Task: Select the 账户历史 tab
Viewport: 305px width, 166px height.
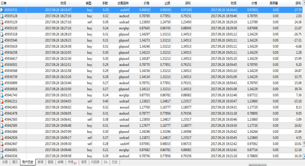Action: click(x=28, y=162)
